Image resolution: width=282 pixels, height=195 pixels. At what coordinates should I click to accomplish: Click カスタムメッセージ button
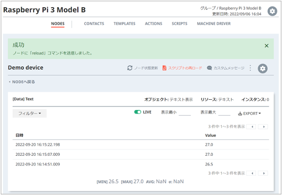tap(225, 68)
